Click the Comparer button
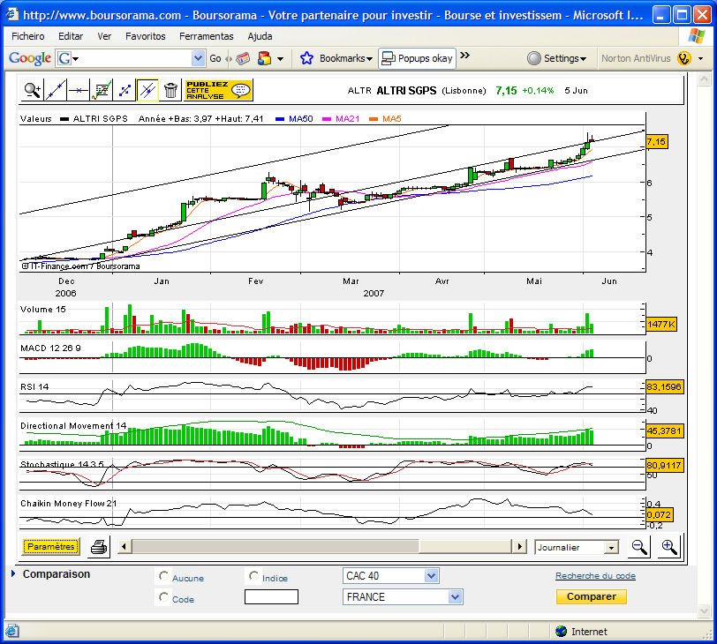 pos(592,596)
